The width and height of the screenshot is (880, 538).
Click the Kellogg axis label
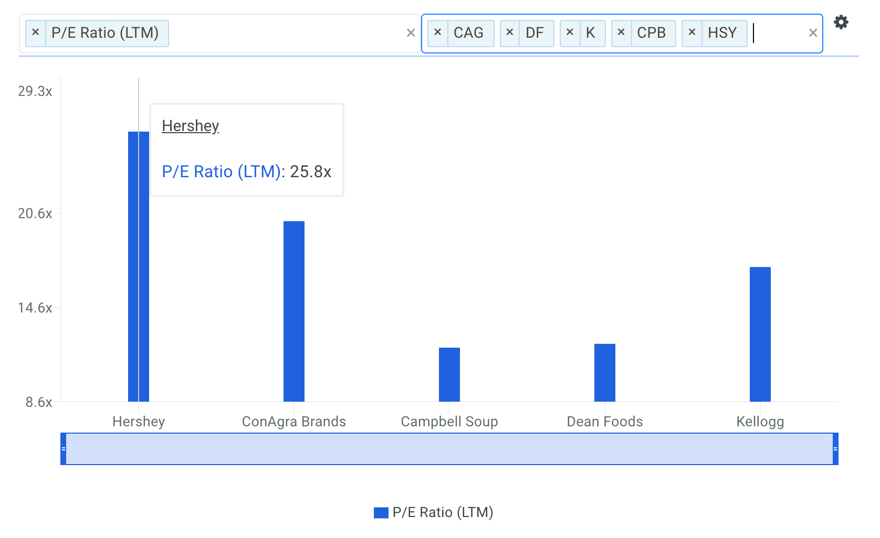pyautogui.click(x=760, y=422)
